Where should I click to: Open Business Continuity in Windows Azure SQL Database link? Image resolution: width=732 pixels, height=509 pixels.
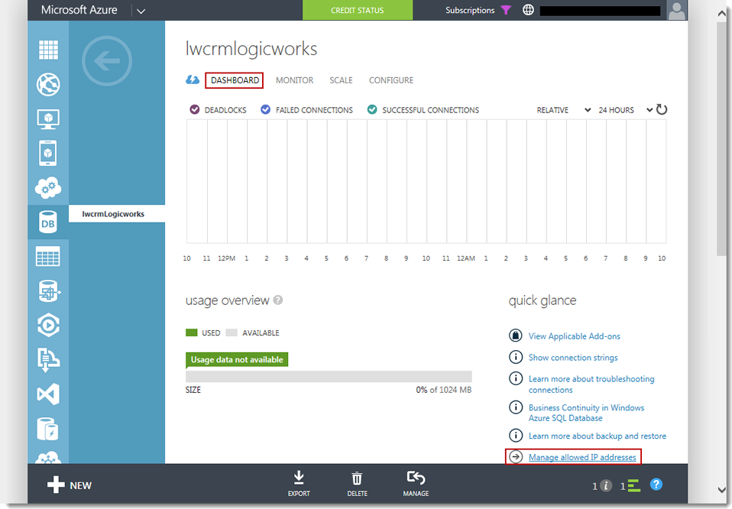tap(586, 413)
